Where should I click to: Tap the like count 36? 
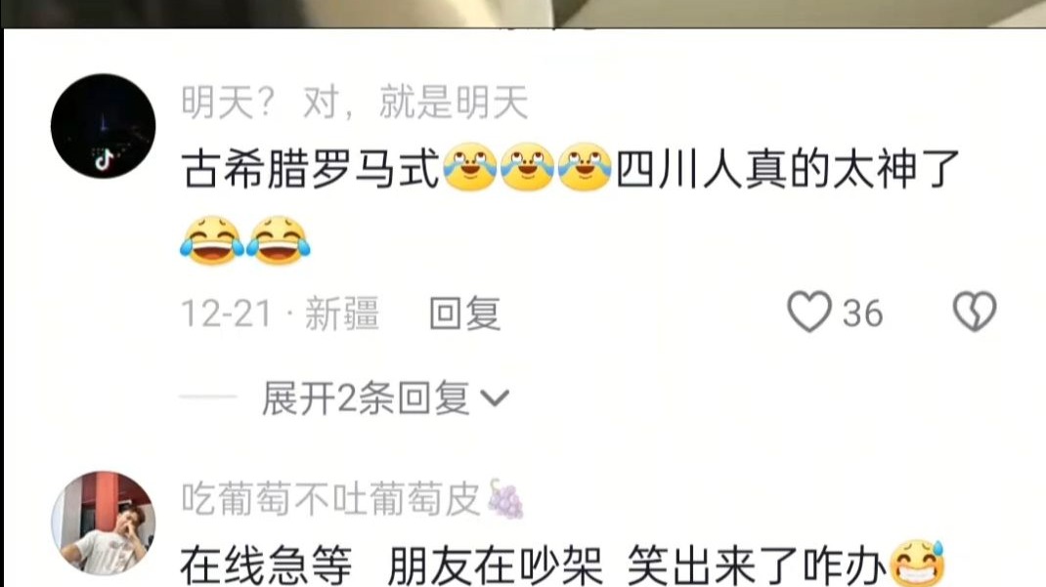862,314
